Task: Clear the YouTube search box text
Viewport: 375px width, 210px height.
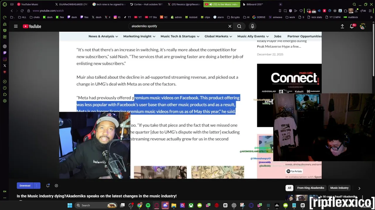Action: tap(230, 26)
